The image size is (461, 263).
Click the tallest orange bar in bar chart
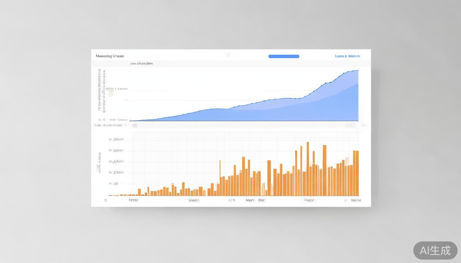pos(308,169)
